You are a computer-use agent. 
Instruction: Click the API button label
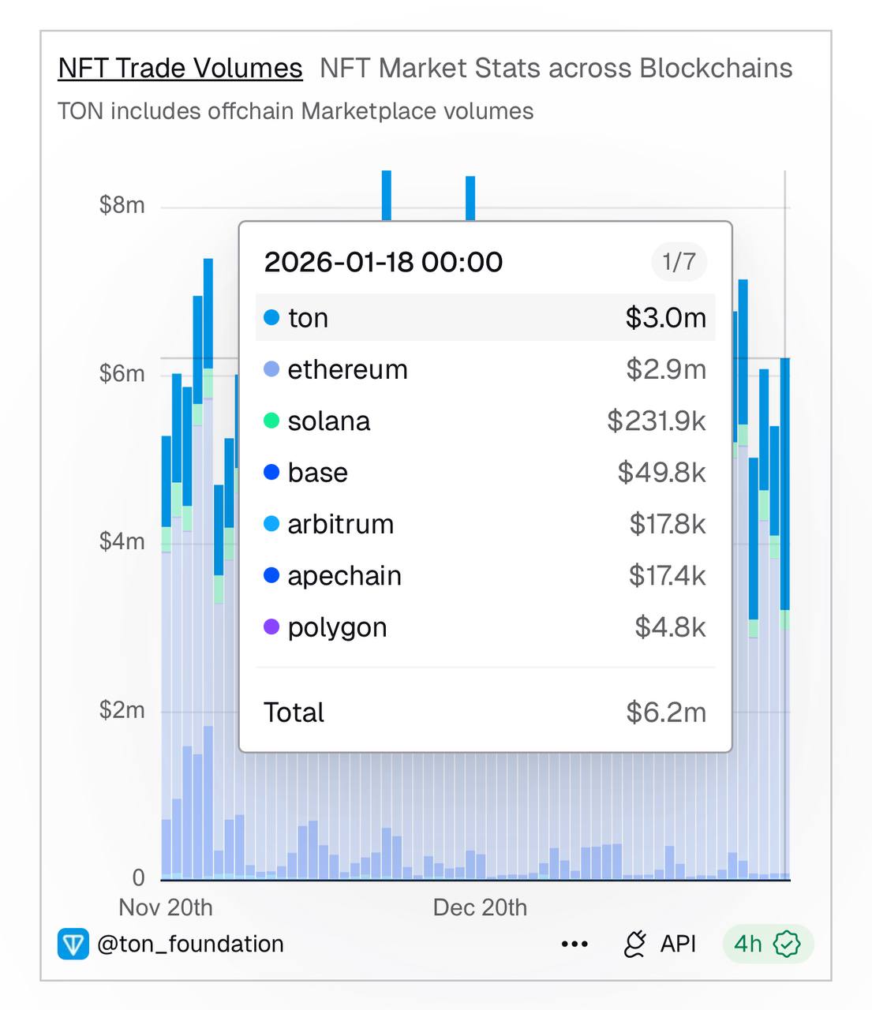coord(678,944)
